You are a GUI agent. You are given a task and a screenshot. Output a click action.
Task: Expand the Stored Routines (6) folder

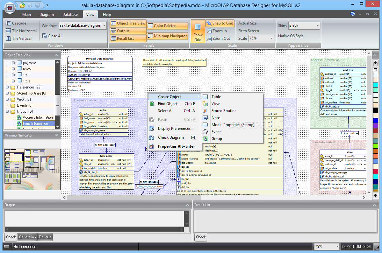(7, 93)
